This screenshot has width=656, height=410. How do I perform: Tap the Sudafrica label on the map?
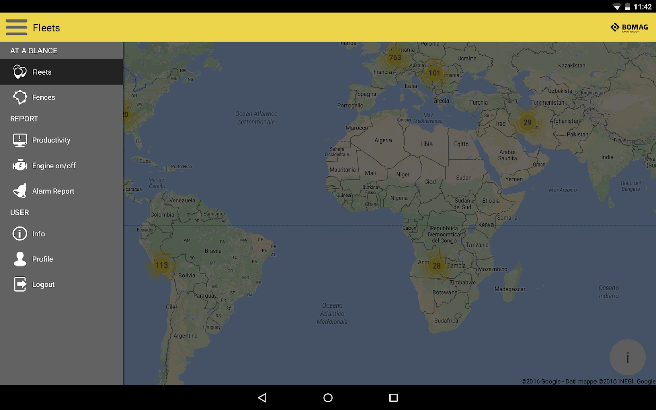click(446, 321)
